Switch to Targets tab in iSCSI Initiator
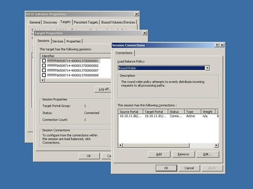 click(x=65, y=22)
